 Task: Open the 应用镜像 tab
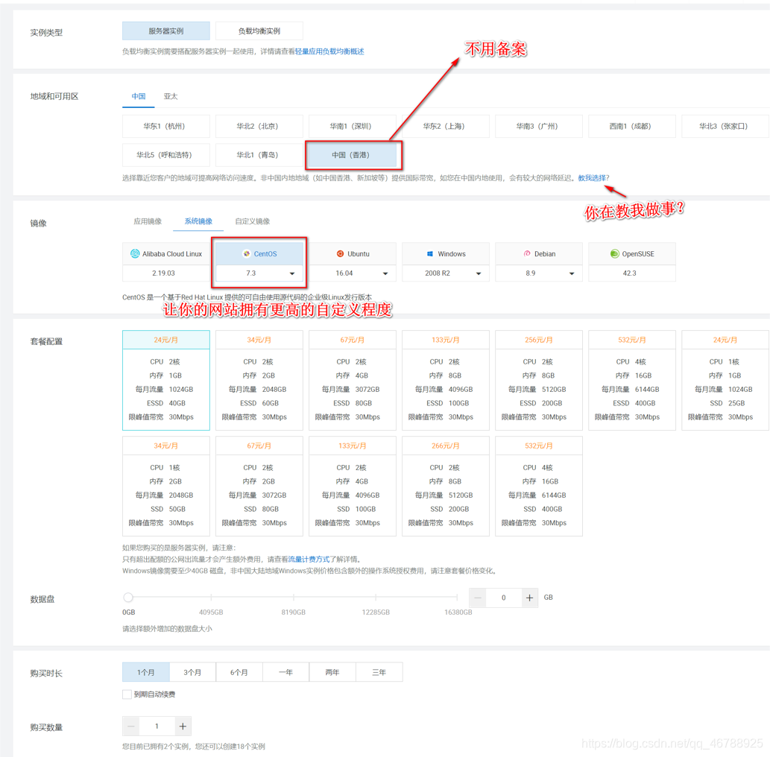click(148, 221)
